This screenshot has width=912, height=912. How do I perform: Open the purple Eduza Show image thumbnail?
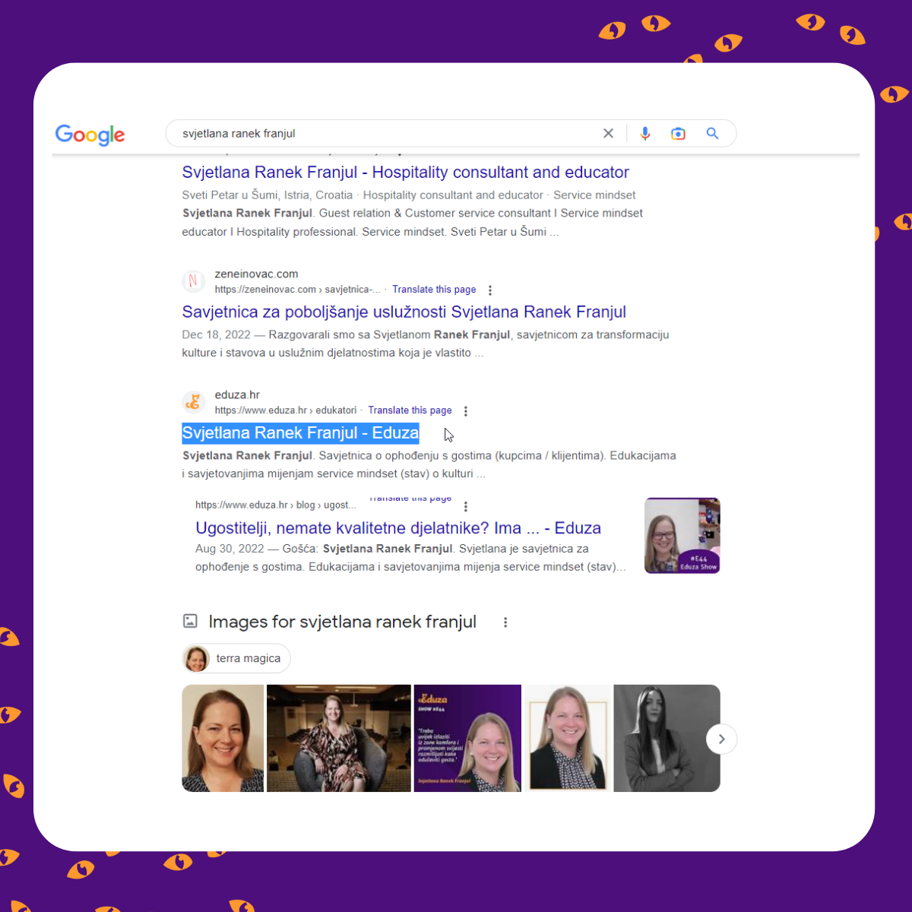click(467, 738)
